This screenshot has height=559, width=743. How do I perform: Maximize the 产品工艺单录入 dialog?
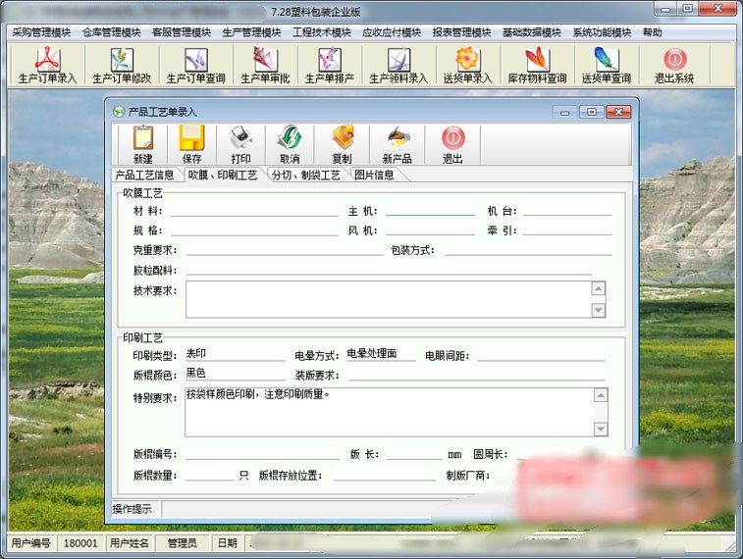tap(592, 112)
